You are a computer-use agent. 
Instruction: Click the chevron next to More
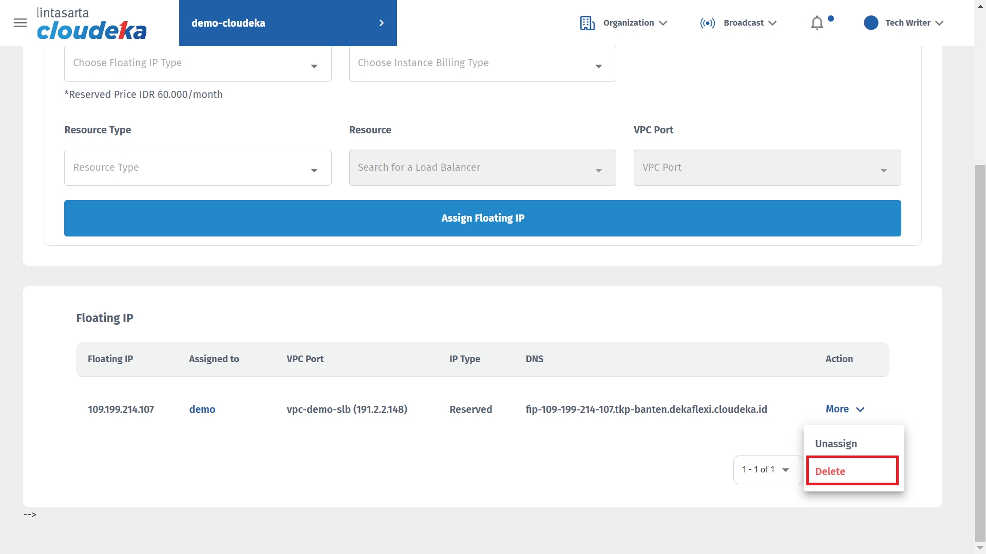(x=861, y=409)
